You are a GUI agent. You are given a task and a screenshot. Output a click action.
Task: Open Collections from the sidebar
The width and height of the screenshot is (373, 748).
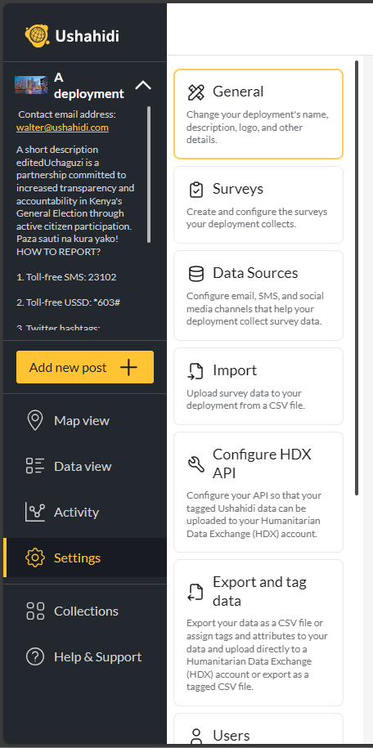point(85,611)
